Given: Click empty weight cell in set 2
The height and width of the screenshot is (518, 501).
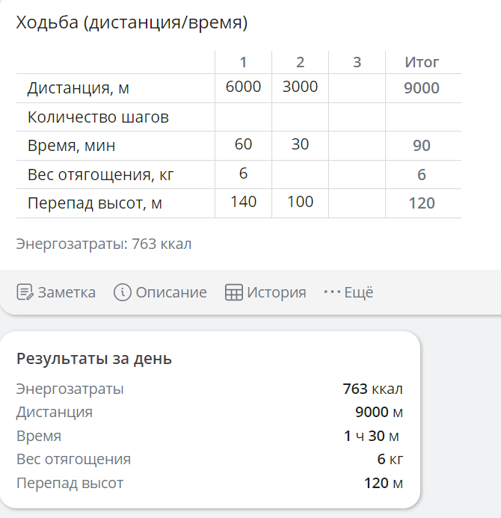Looking at the screenshot, I should [x=300, y=174].
